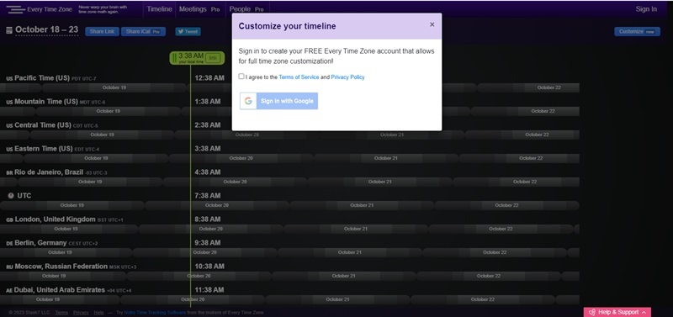673x317 pixels.
Task: Click the Help & Support icon
Action: point(592,312)
